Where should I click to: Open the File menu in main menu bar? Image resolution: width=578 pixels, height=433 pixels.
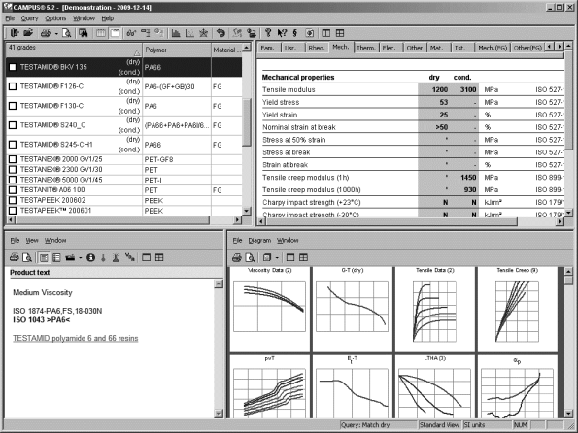click(x=10, y=18)
